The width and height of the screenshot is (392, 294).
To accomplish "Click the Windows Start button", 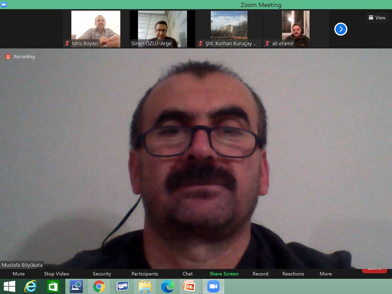I will tap(9, 286).
